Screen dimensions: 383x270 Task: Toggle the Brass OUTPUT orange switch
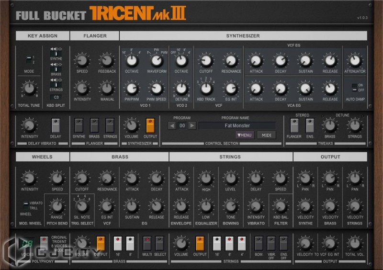[101, 243]
